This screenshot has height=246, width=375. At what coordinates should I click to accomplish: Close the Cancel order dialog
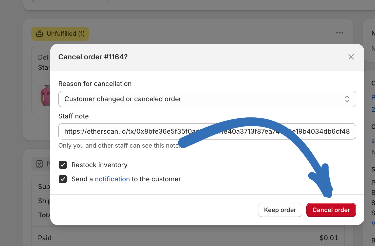coord(351,57)
